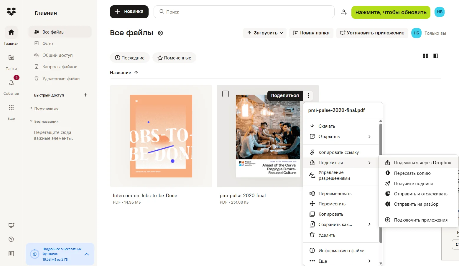Screen dimensions: 459x266
Task: Collapse the free features storage banner chevron
Action: [x=87, y=254]
